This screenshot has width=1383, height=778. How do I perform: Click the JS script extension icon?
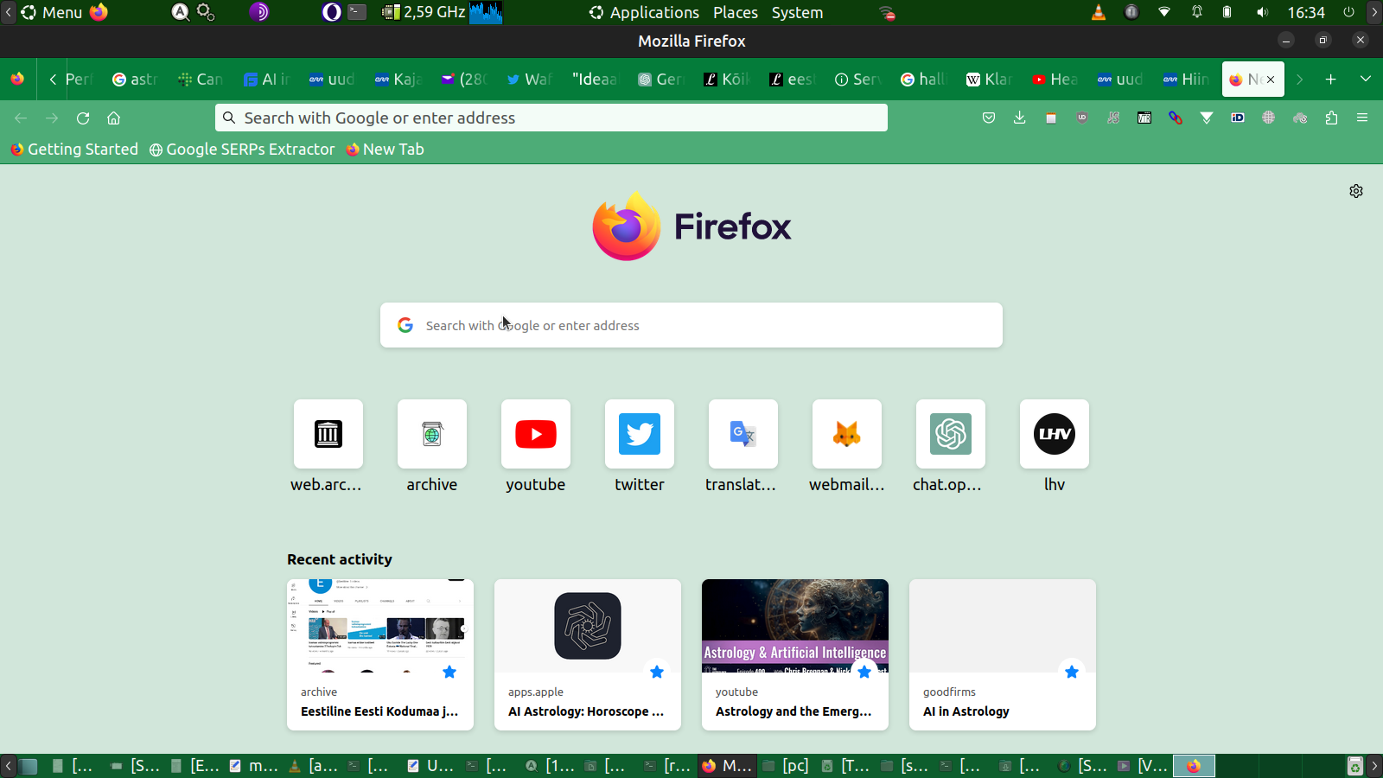click(1113, 118)
